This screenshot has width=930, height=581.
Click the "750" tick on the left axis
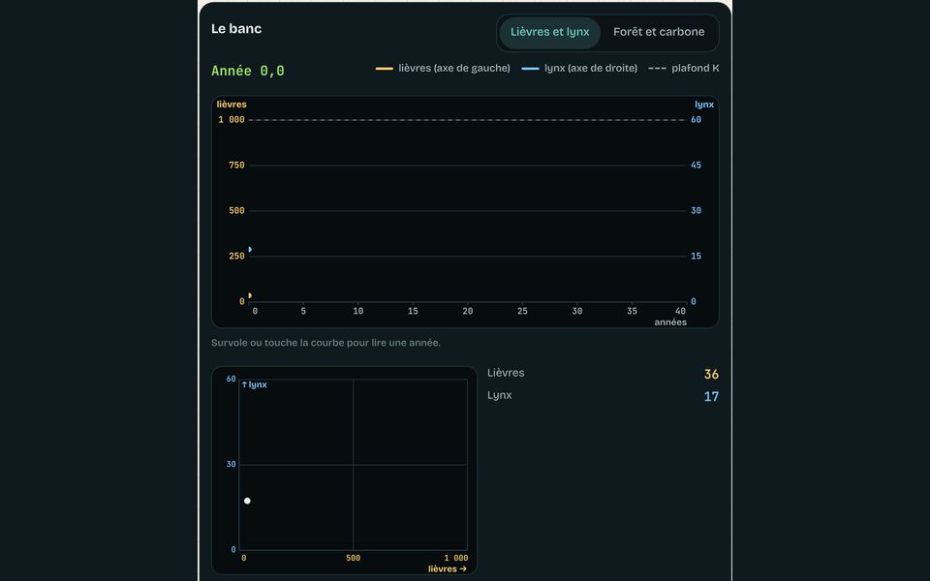236,166
